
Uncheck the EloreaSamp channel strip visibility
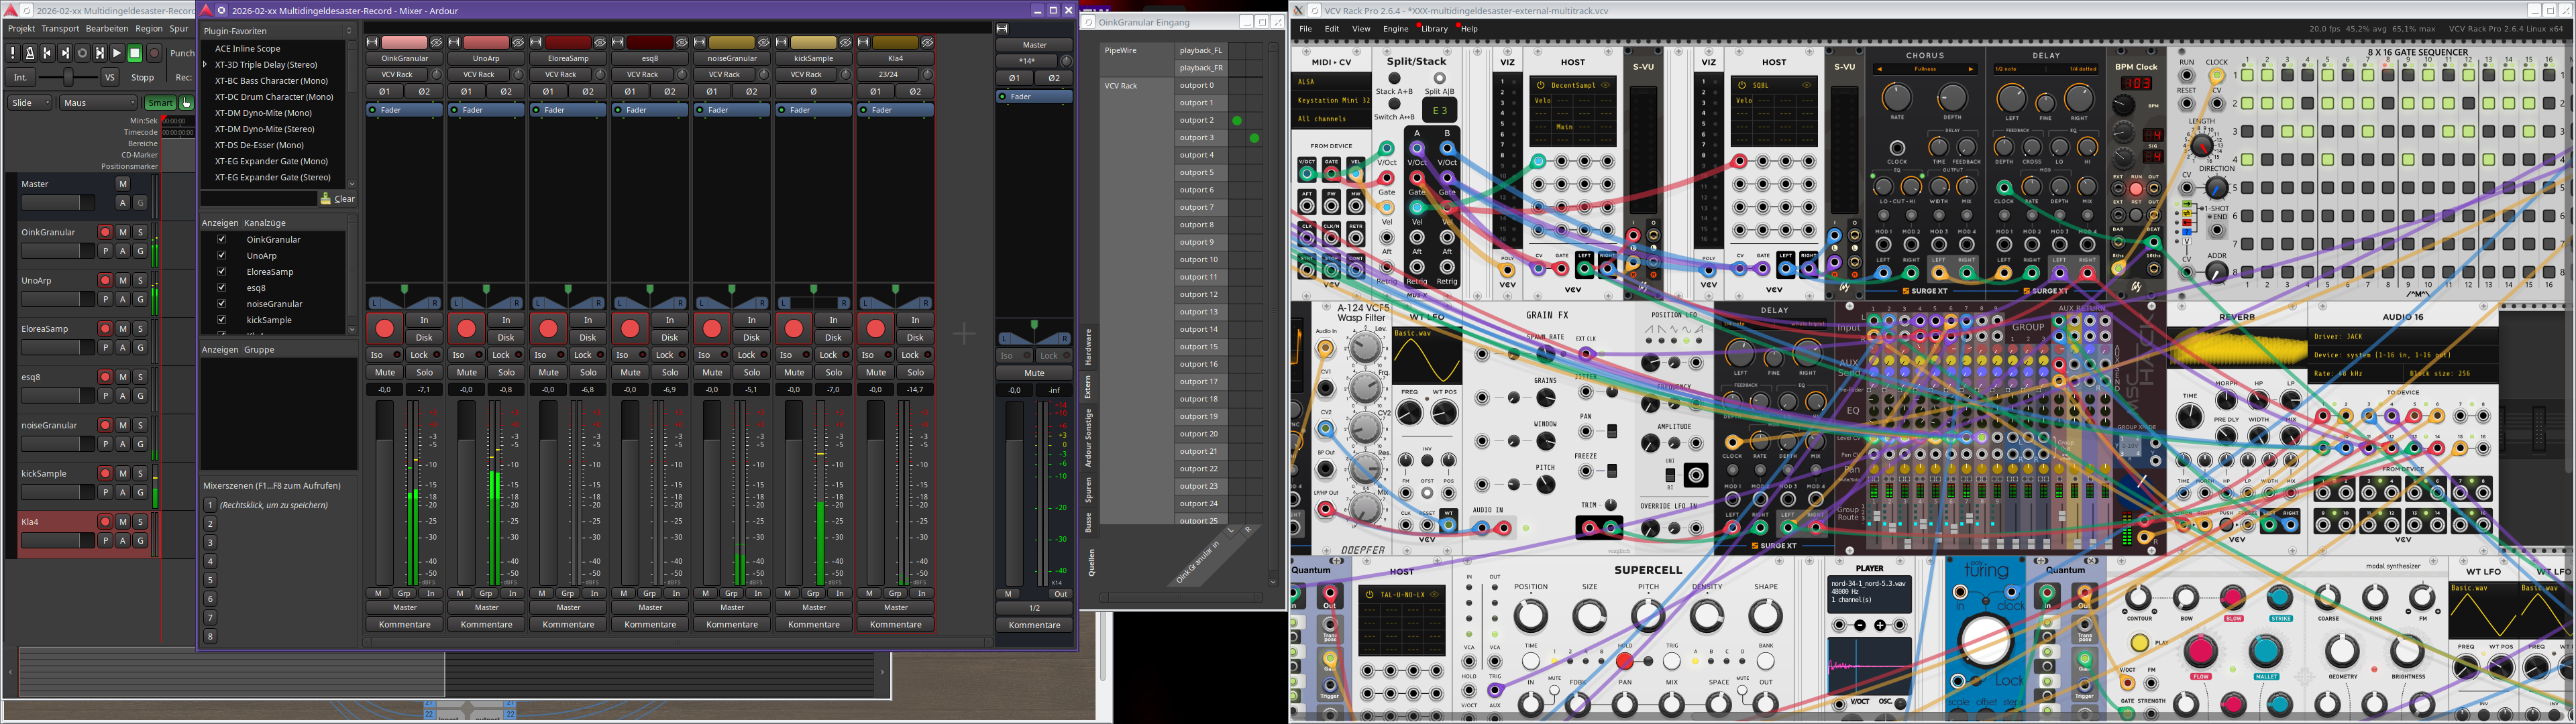tap(222, 271)
